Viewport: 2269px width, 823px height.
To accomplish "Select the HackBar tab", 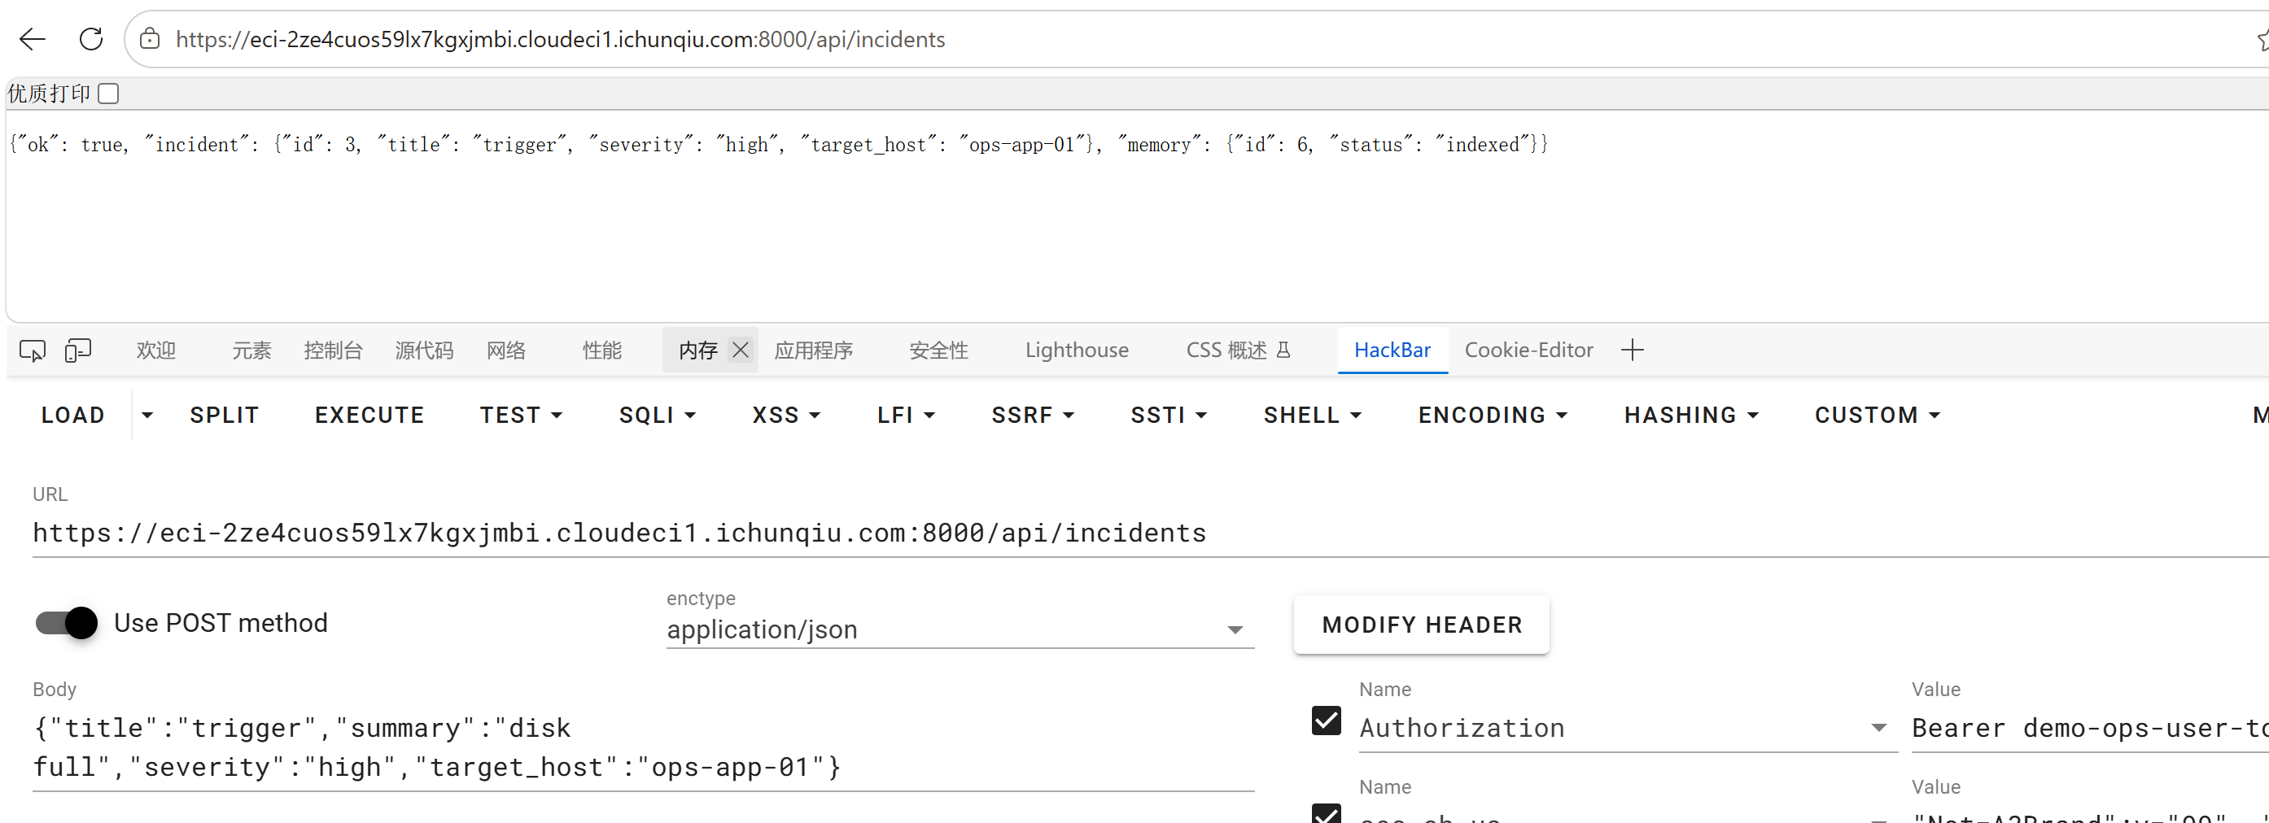I will coord(1392,351).
